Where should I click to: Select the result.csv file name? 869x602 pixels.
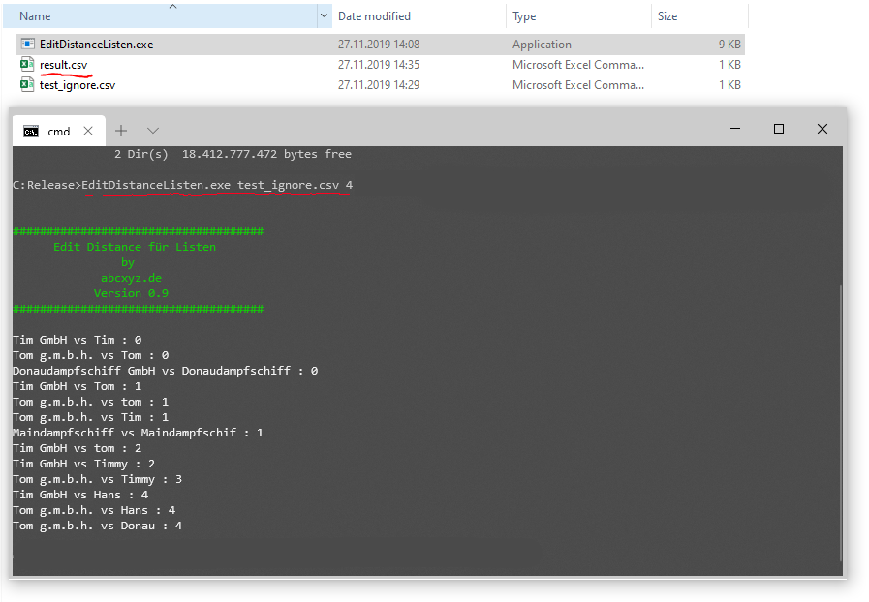64,65
